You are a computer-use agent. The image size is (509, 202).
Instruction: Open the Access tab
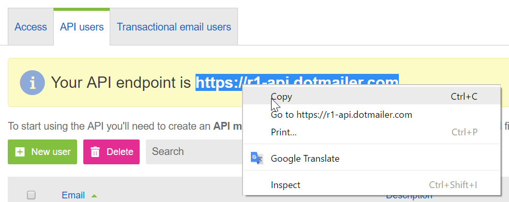coord(31,26)
